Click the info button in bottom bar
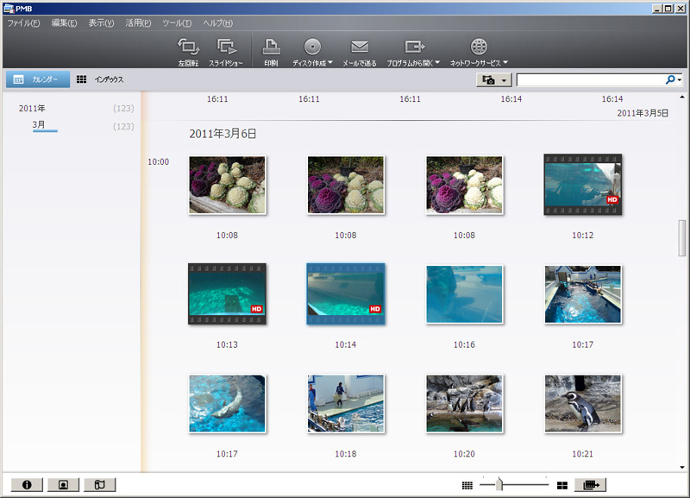Viewport: 690px width, 498px height. (x=27, y=485)
